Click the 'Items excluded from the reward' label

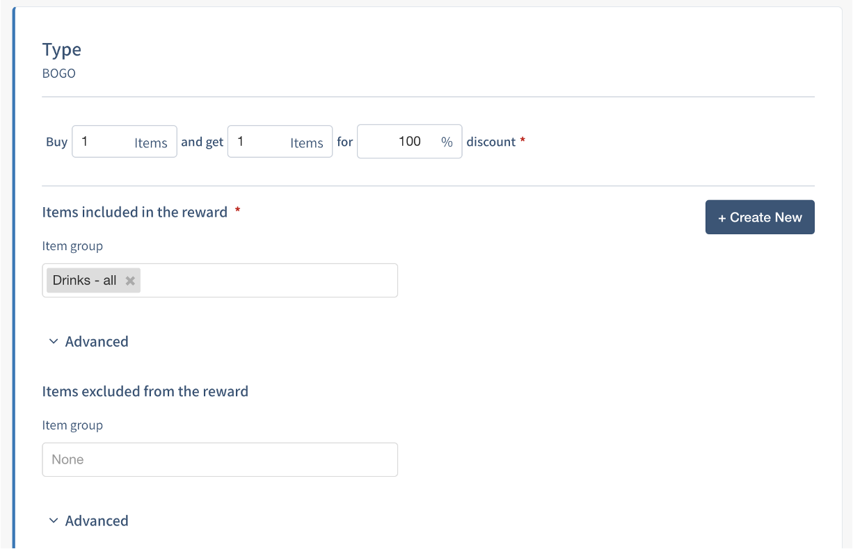click(145, 391)
